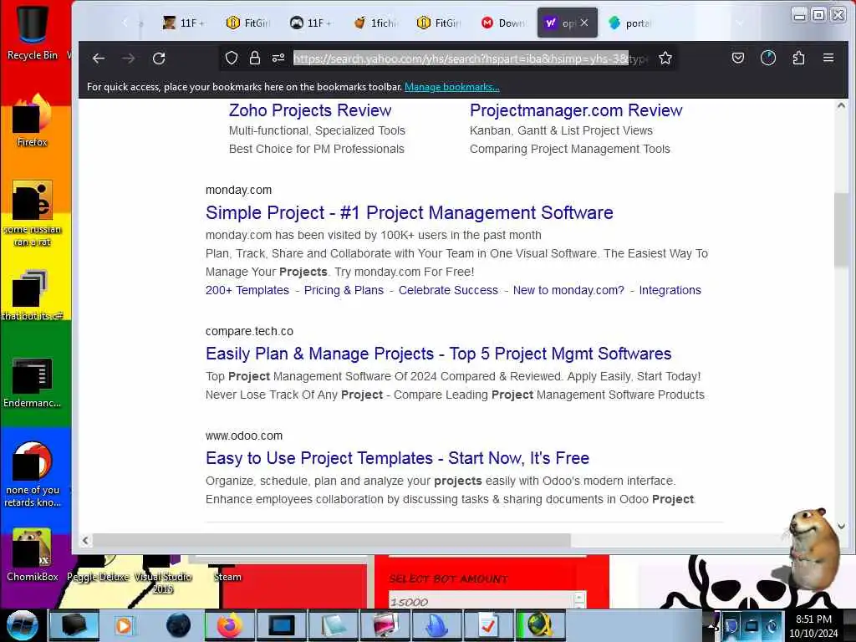Open the list all tabs dropdown chevron
Image resolution: width=856 pixels, height=642 pixels.
[x=740, y=23]
